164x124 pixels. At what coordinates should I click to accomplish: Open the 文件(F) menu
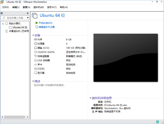pyautogui.click(x=6, y=7)
